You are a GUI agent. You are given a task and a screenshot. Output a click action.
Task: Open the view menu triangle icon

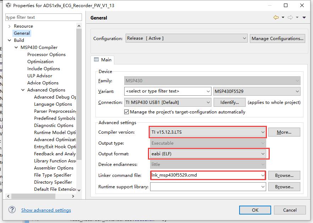coord(304,17)
